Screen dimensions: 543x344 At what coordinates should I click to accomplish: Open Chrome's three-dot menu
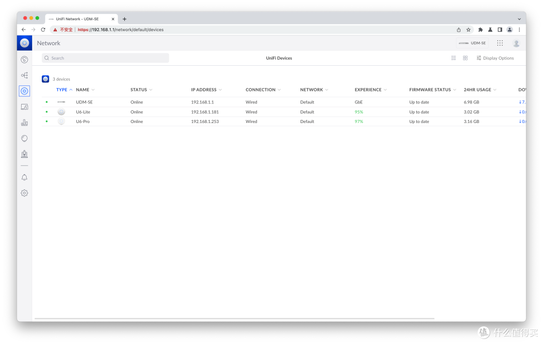point(519,29)
